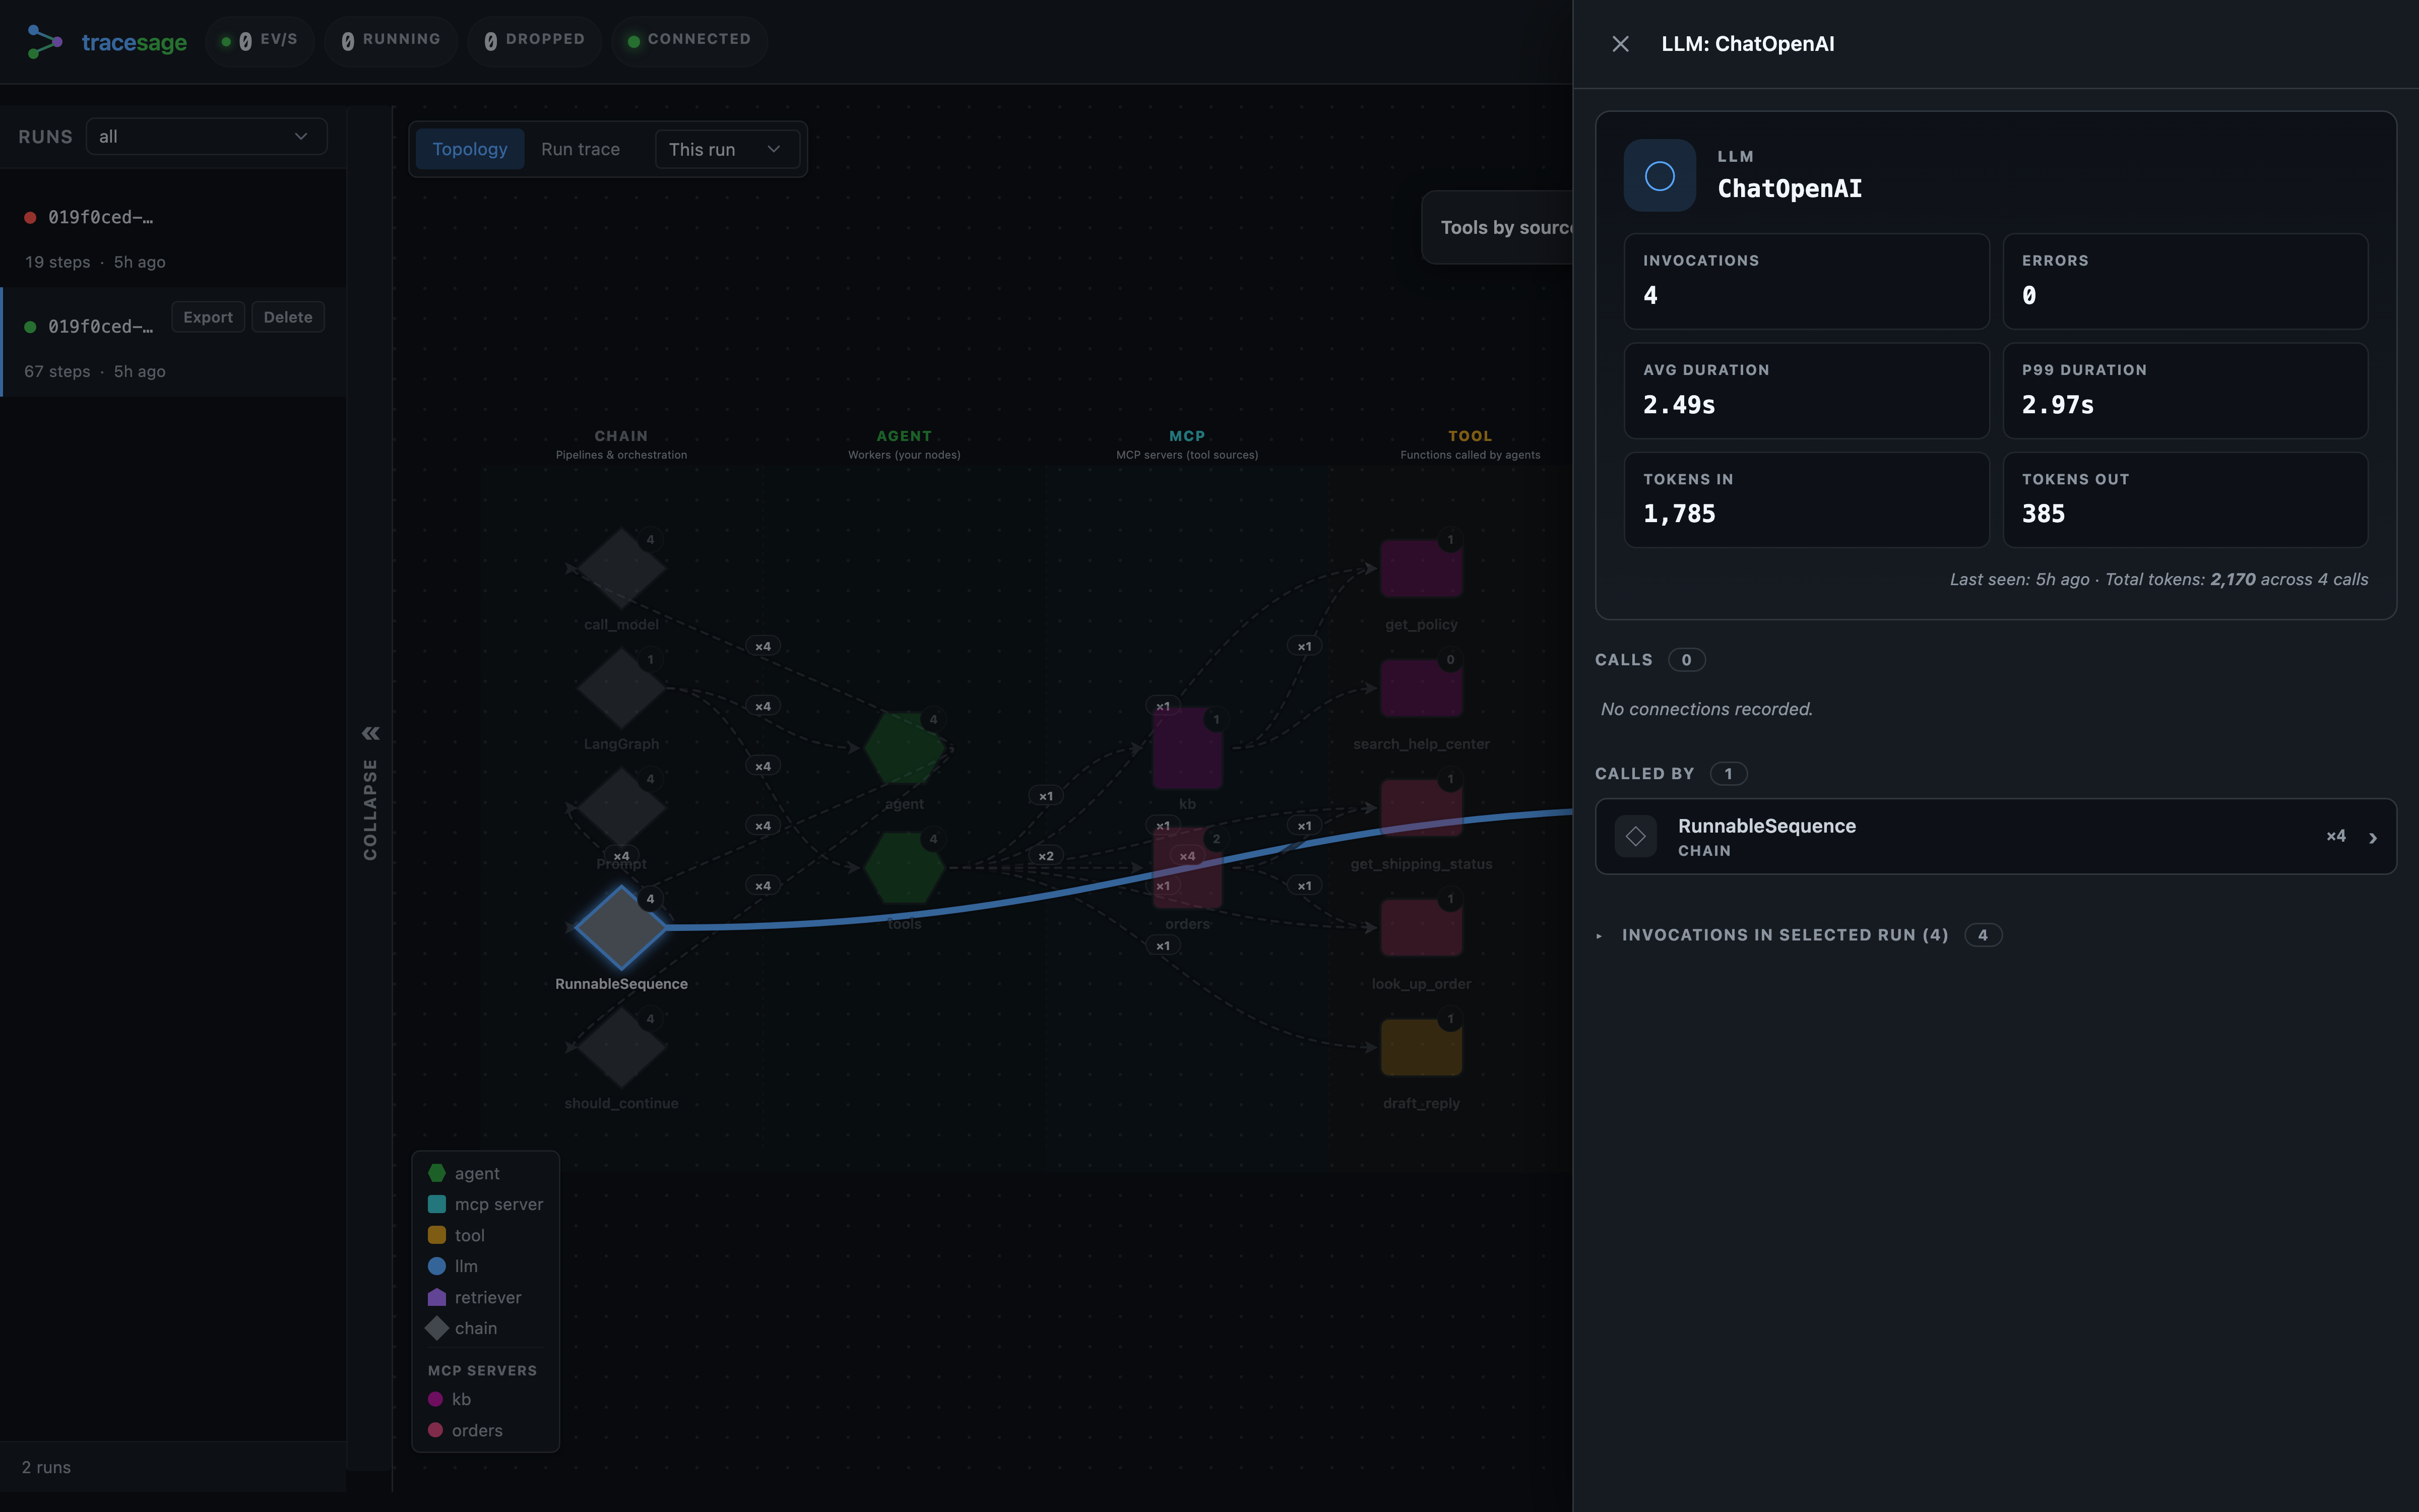Click the collapse double-chevron icon
This screenshot has width=2419, height=1512.
coord(370,733)
